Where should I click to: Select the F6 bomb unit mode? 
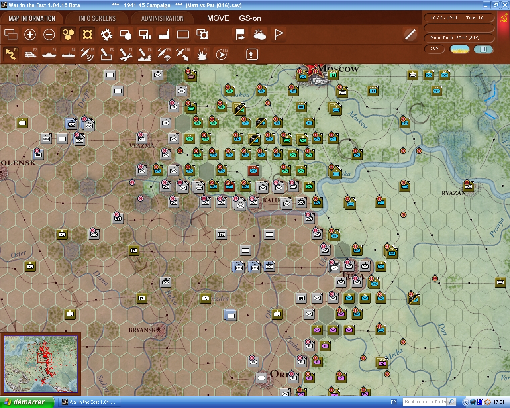click(106, 54)
